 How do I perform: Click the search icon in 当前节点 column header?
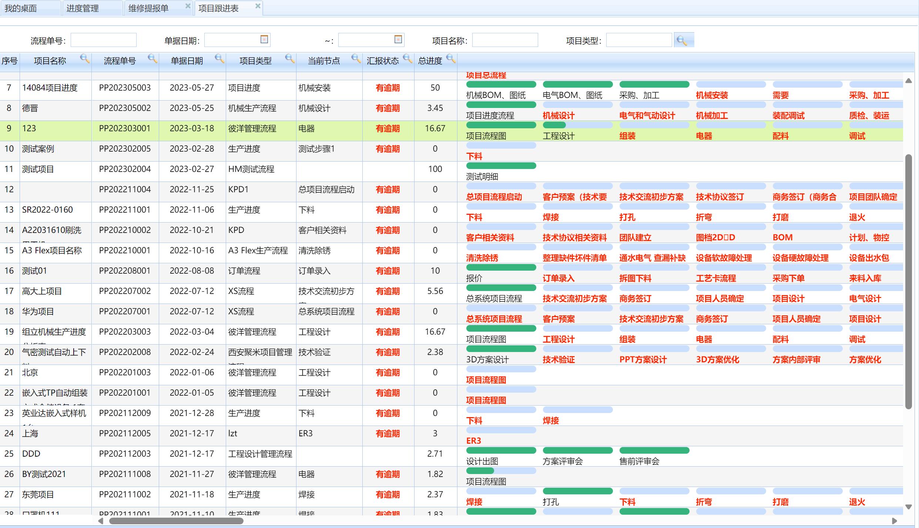[x=356, y=58]
